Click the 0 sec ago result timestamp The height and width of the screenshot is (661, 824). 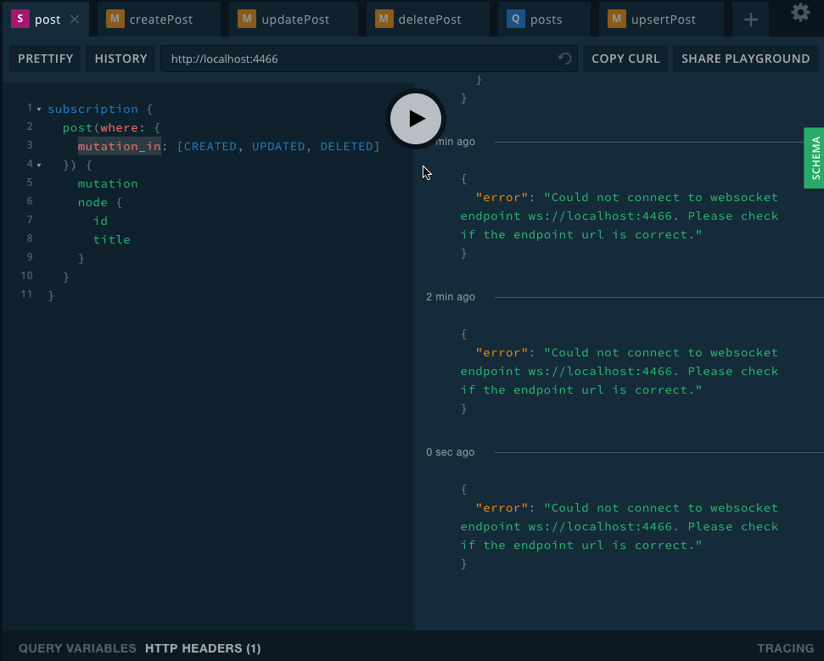451,452
